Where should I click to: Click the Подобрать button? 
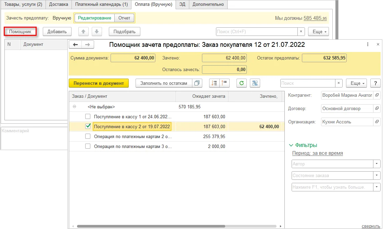[124, 32]
